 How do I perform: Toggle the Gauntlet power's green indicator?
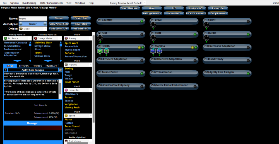click(x=142, y=21)
